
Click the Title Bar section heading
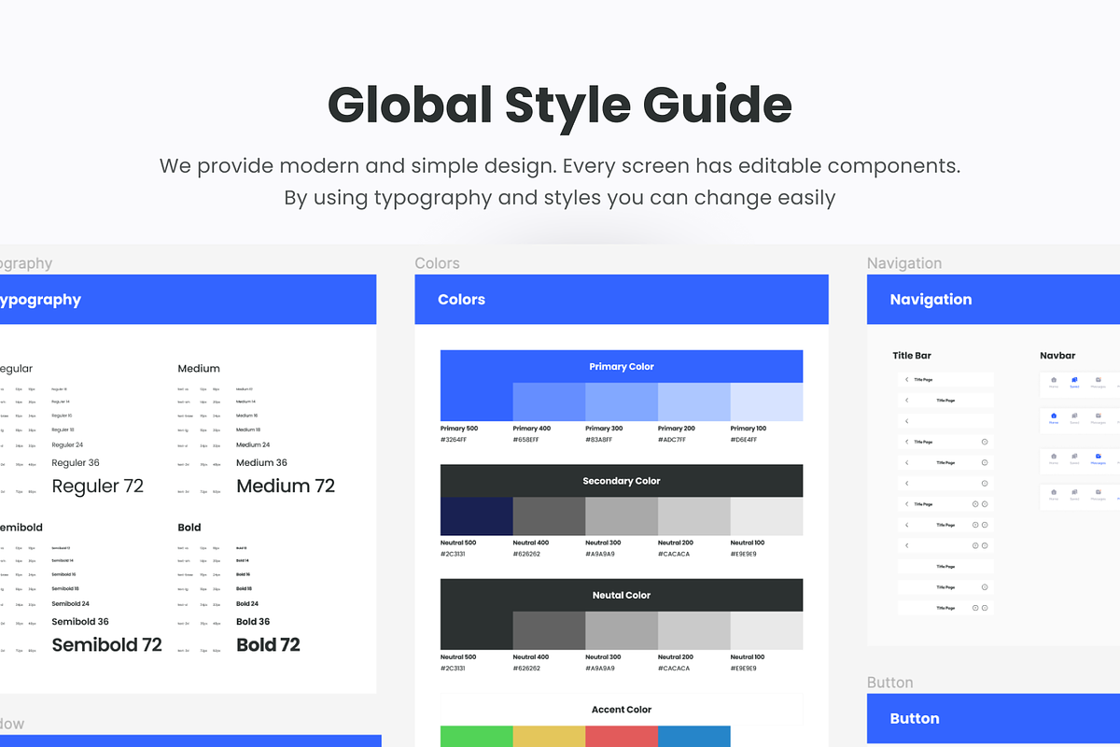click(x=912, y=355)
